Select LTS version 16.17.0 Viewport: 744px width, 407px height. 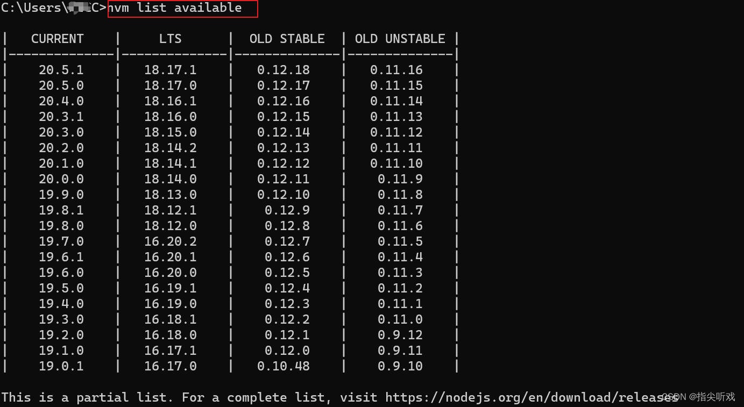pyautogui.click(x=171, y=367)
